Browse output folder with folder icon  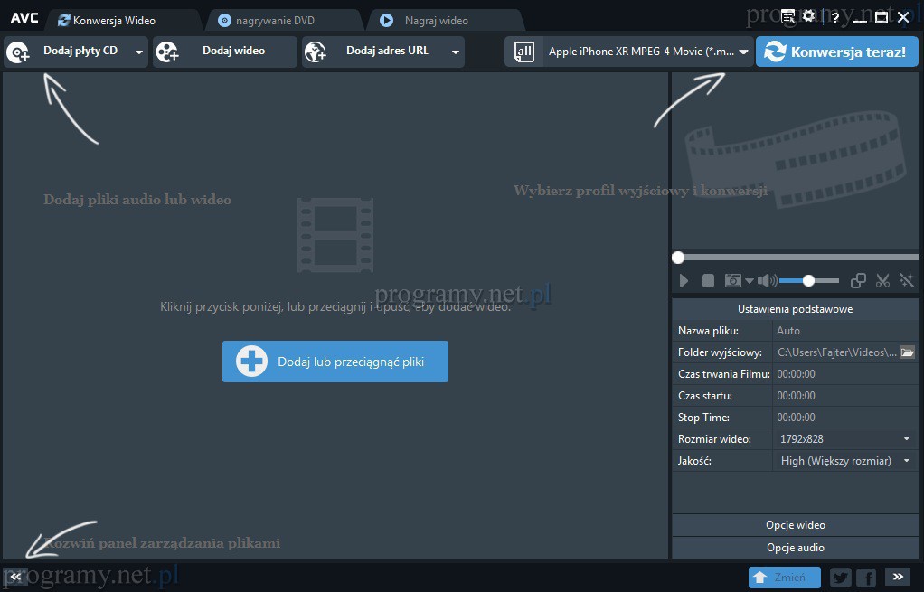pyautogui.click(x=908, y=352)
